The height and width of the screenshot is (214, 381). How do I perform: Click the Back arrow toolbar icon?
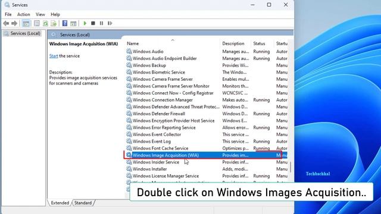tap(6, 23)
